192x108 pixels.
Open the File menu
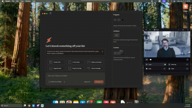pos(13,1)
